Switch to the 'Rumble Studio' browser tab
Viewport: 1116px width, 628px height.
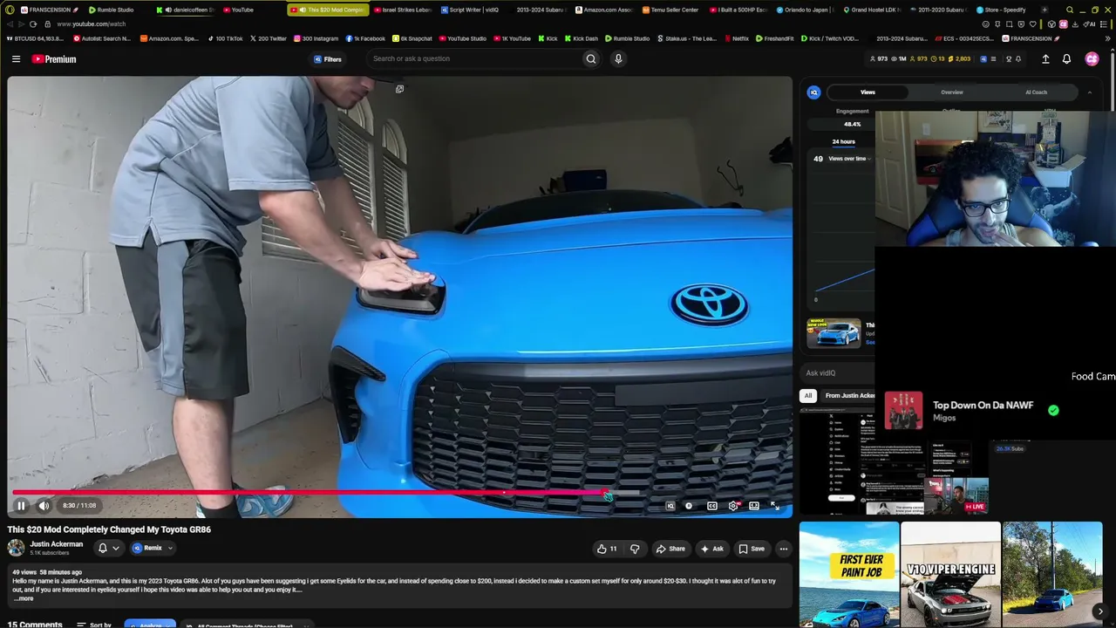coord(111,10)
